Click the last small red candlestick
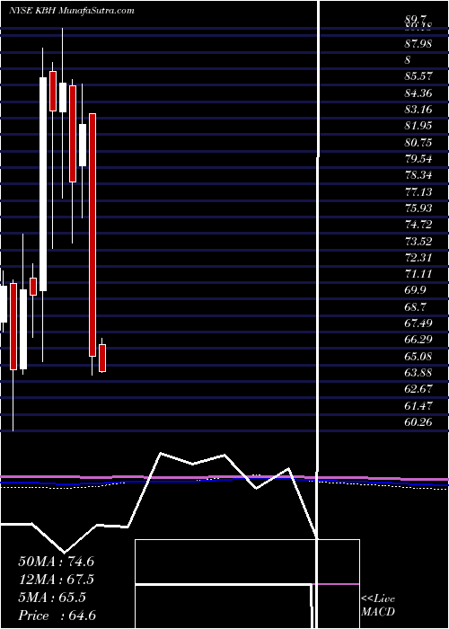 102,358
